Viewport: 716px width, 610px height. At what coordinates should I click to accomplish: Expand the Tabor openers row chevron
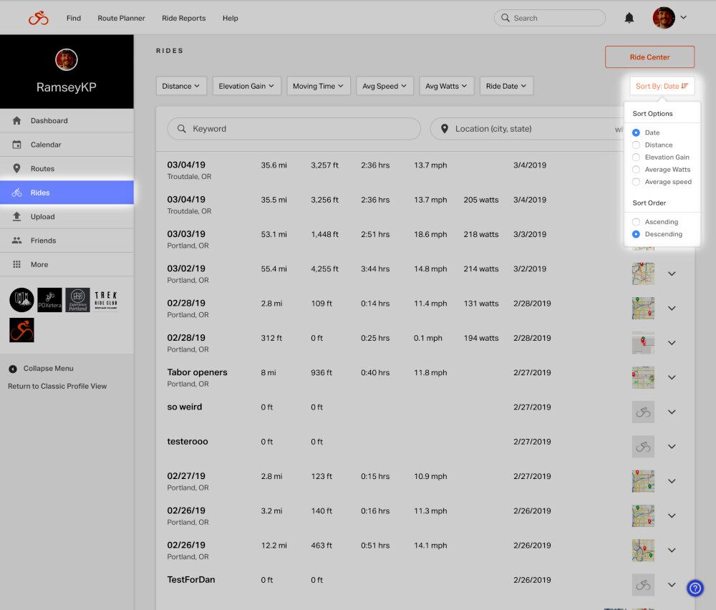pos(672,377)
